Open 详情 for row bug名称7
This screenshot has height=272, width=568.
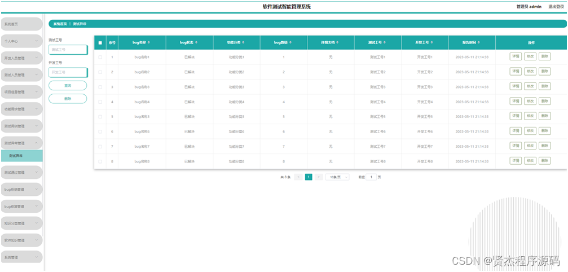516,146
